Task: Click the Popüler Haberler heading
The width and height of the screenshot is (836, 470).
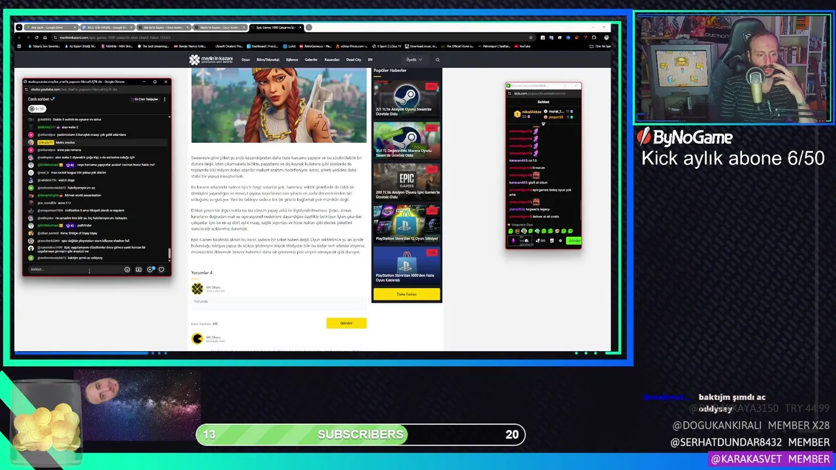Action: (390, 70)
